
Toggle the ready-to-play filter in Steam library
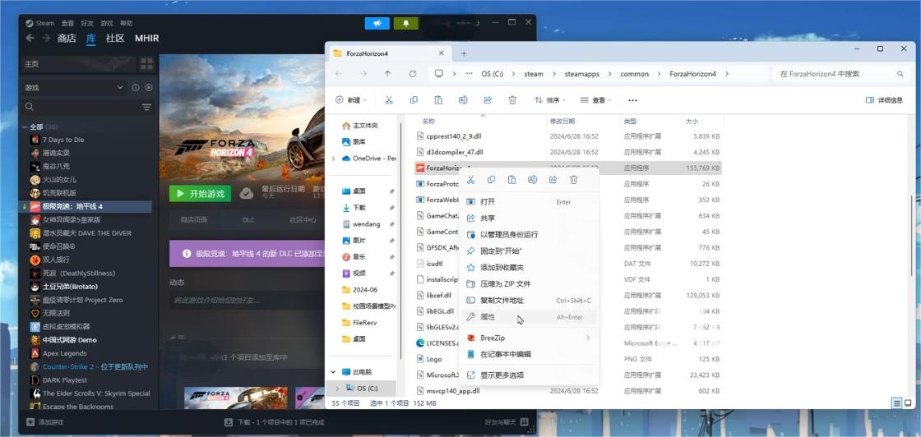click(149, 87)
